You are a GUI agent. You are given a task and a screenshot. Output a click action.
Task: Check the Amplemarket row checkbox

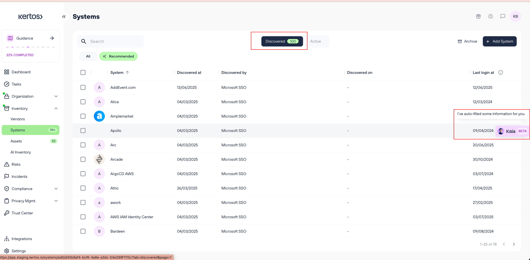click(83, 116)
